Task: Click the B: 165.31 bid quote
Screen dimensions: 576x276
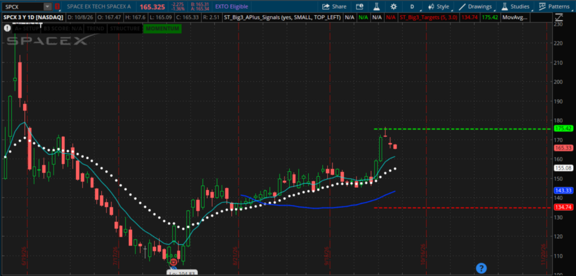Action: (200, 4)
